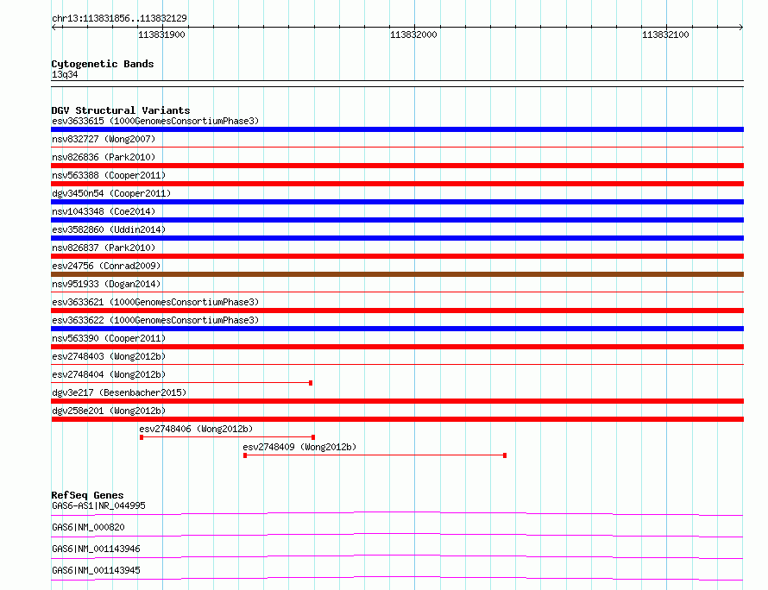Select variant label esv2748406 (Wong2012b)
The width and height of the screenshot is (768, 590).
coord(196,429)
